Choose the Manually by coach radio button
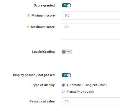The image size is (120, 111). [x=63, y=92]
